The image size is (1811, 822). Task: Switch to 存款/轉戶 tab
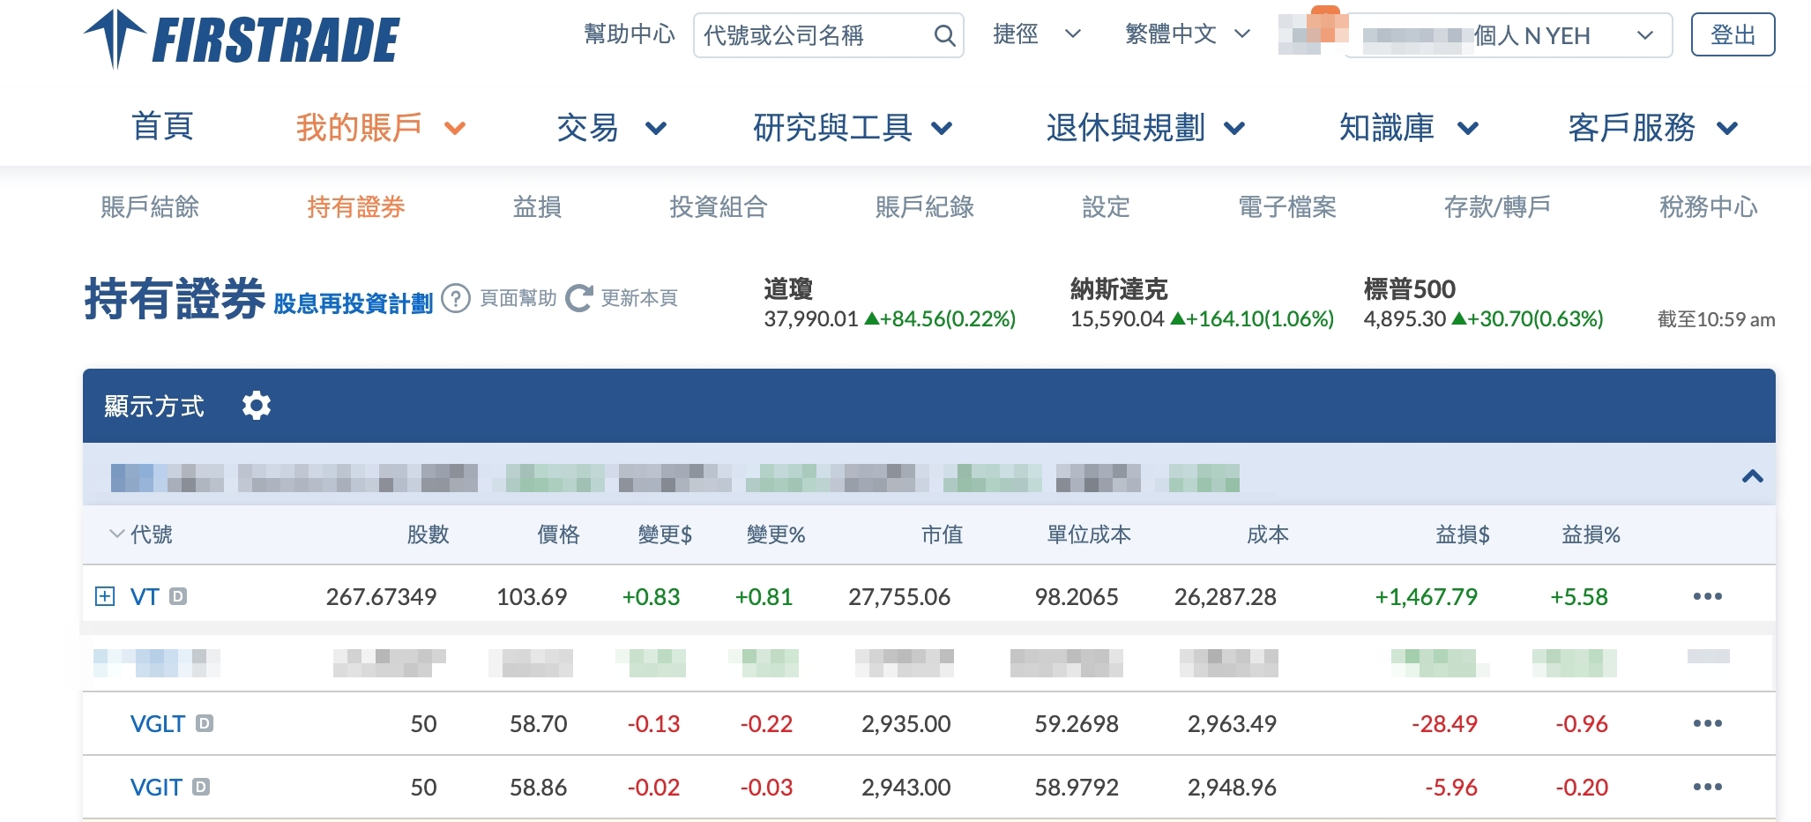click(x=1497, y=207)
